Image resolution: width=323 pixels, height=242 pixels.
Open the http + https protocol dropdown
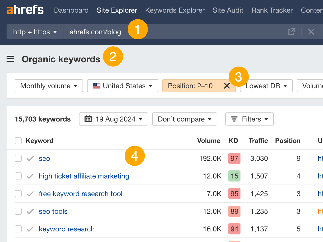point(35,32)
